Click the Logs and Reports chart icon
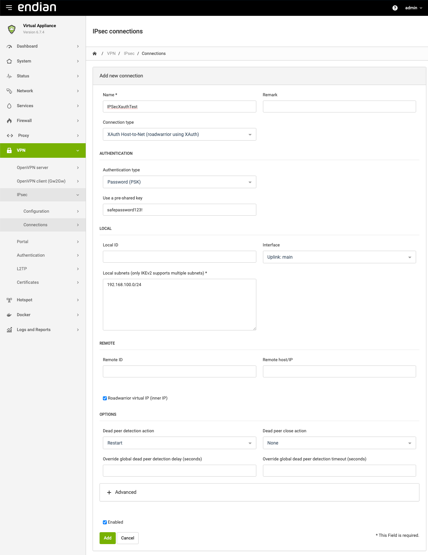The height and width of the screenshot is (555, 428). click(9, 330)
